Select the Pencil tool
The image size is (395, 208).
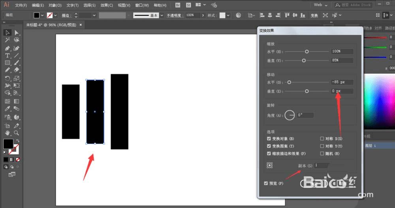tap(7, 70)
